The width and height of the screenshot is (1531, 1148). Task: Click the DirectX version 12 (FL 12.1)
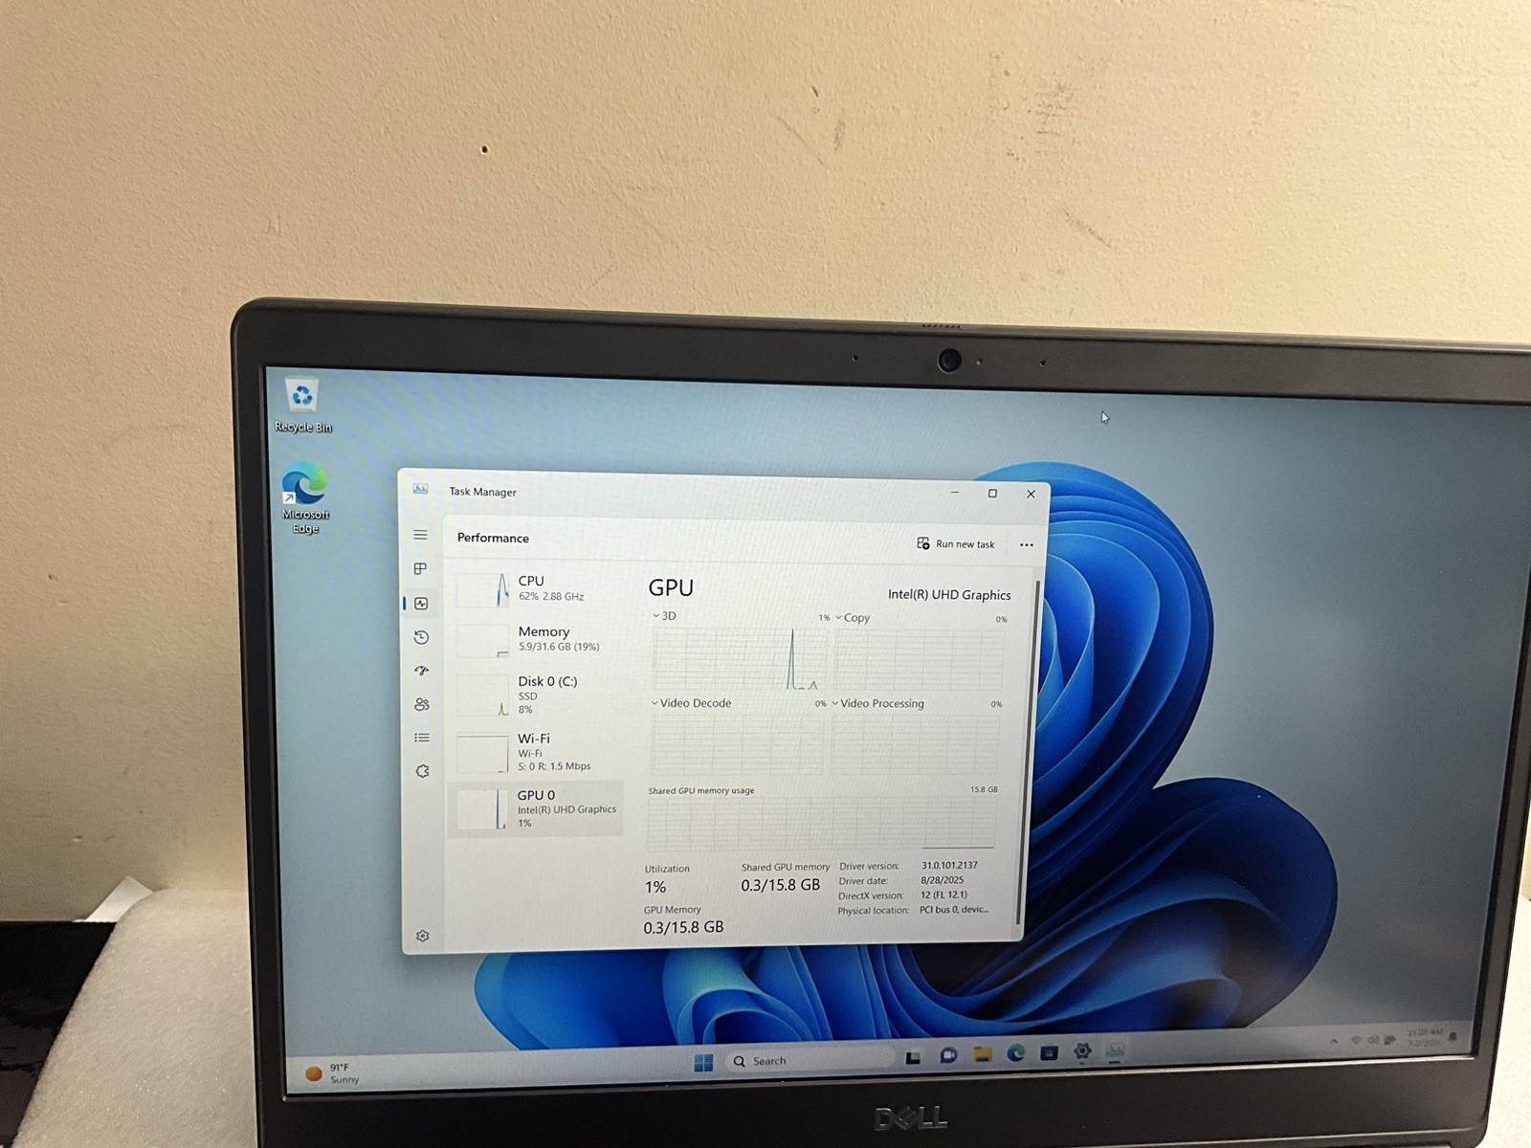[x=943, y=895]
